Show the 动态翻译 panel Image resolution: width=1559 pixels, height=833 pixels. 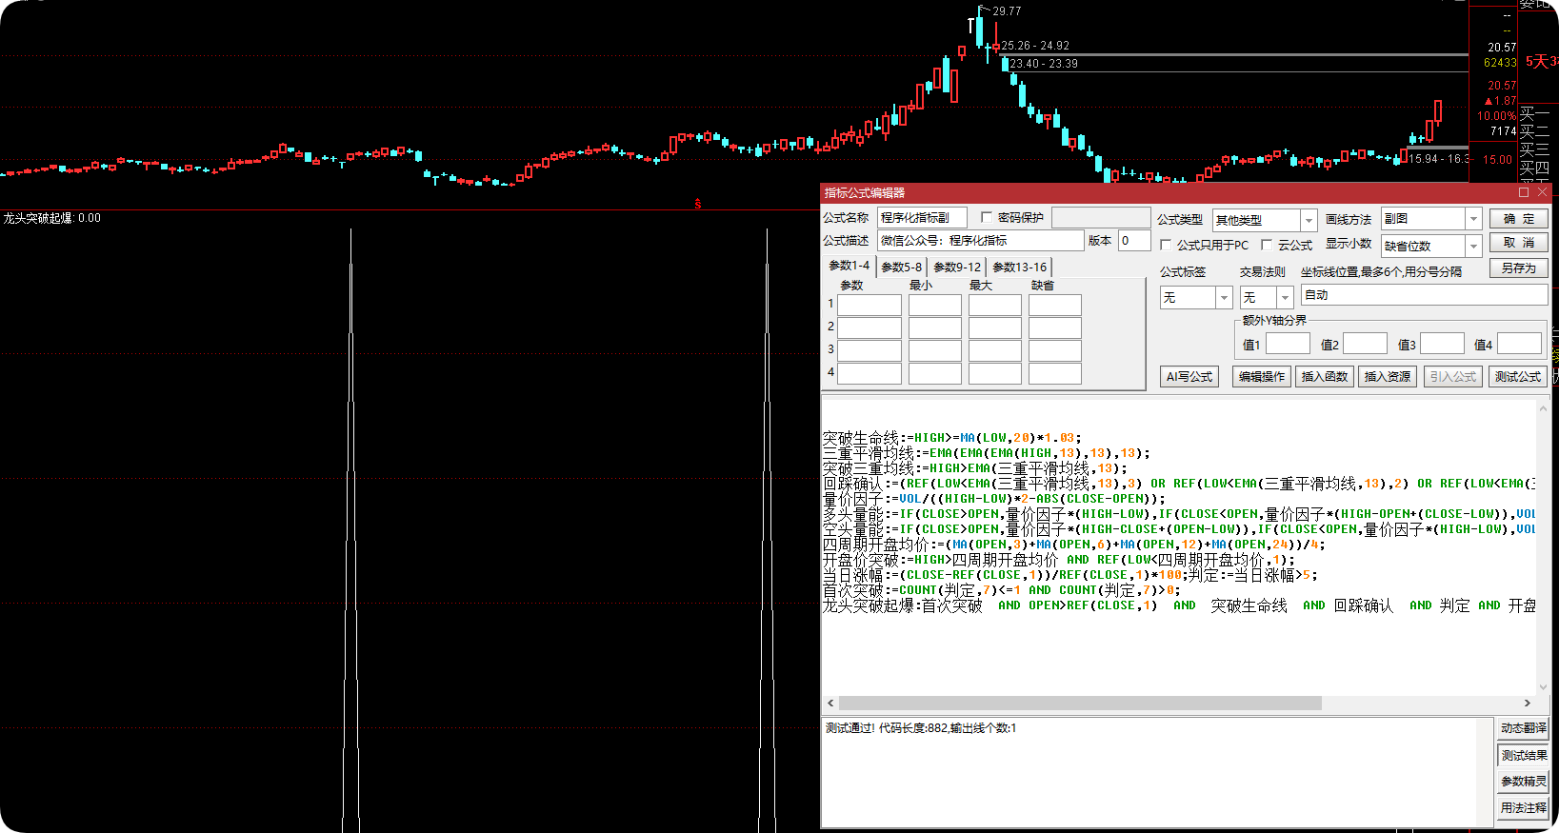[1524, 728]
